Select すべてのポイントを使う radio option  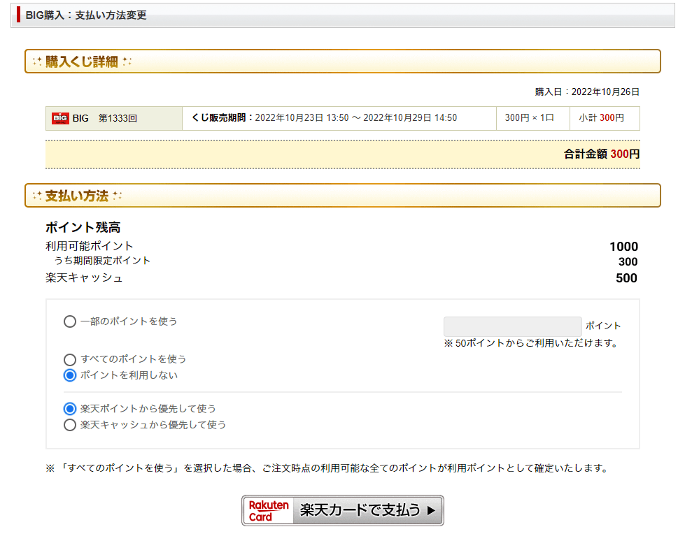[x=70, y=359]
